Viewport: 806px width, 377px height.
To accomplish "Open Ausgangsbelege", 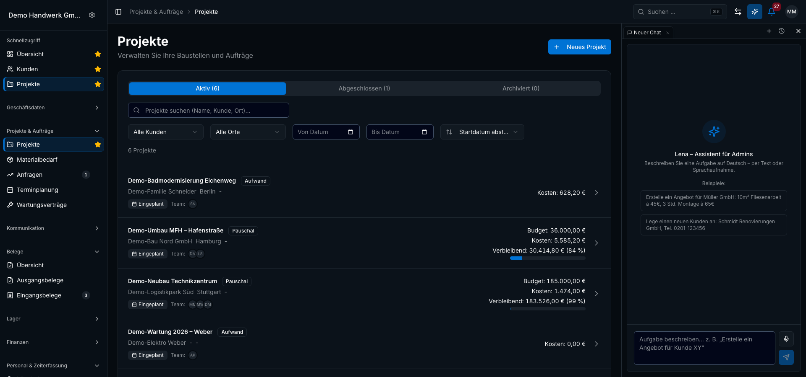I will (54, 280).
